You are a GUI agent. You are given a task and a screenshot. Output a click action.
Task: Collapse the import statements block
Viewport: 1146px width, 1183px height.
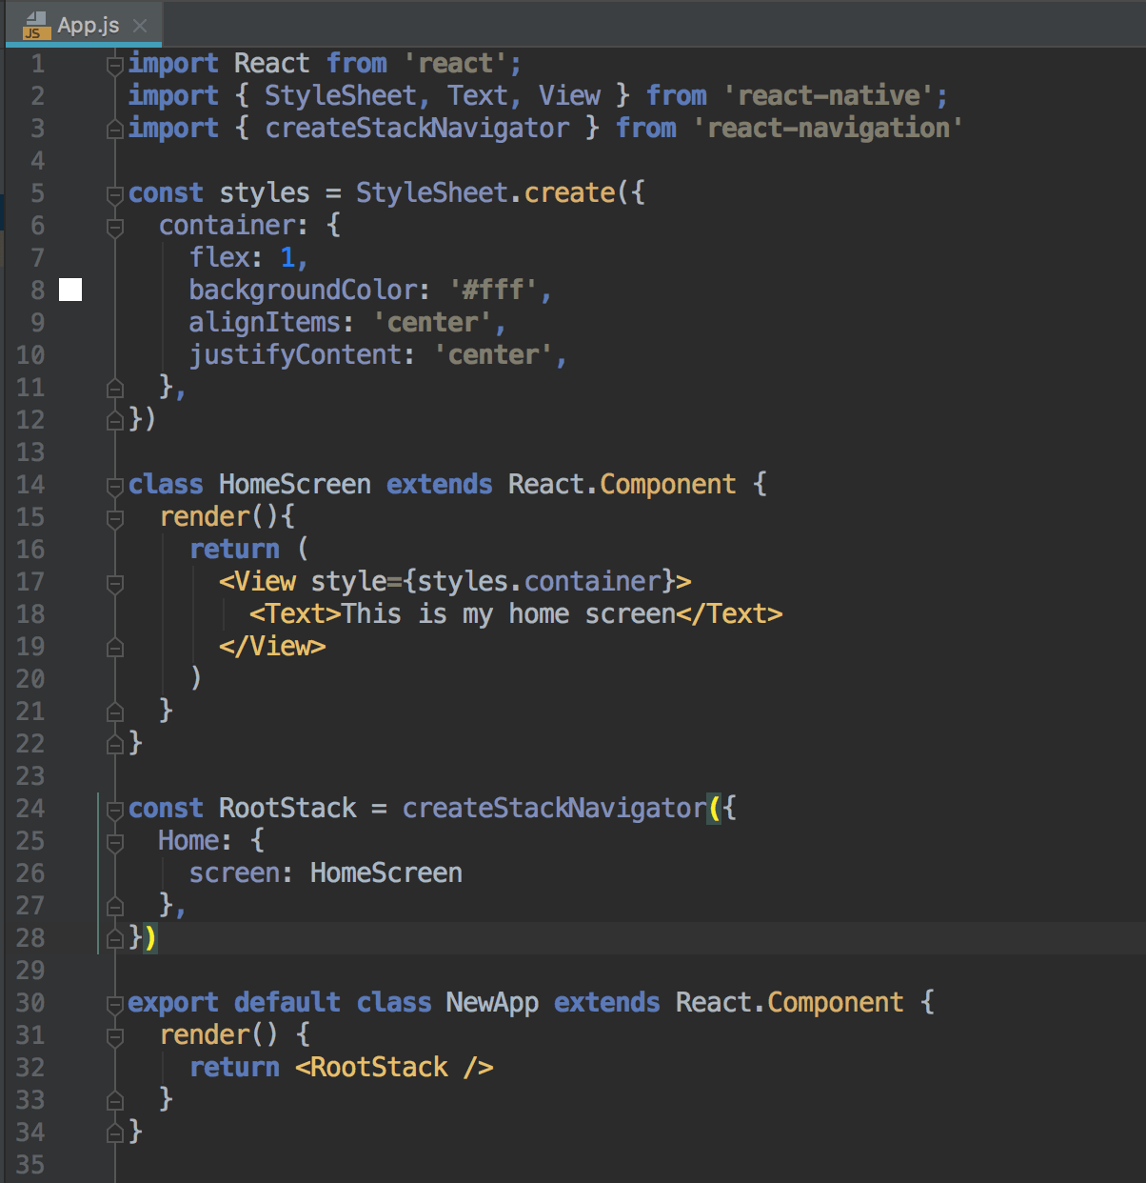tap(114, 63)
